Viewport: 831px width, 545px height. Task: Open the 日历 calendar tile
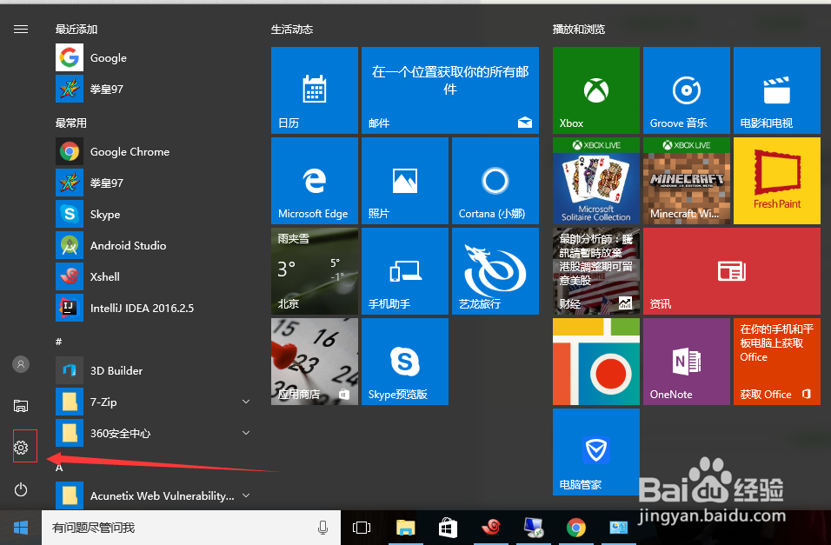(315, 90)
